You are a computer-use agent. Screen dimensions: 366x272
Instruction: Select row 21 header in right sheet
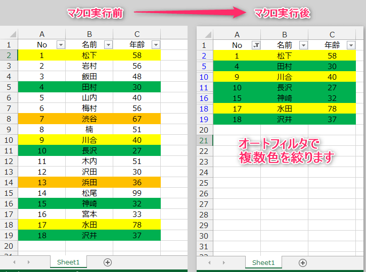(204, 141)
